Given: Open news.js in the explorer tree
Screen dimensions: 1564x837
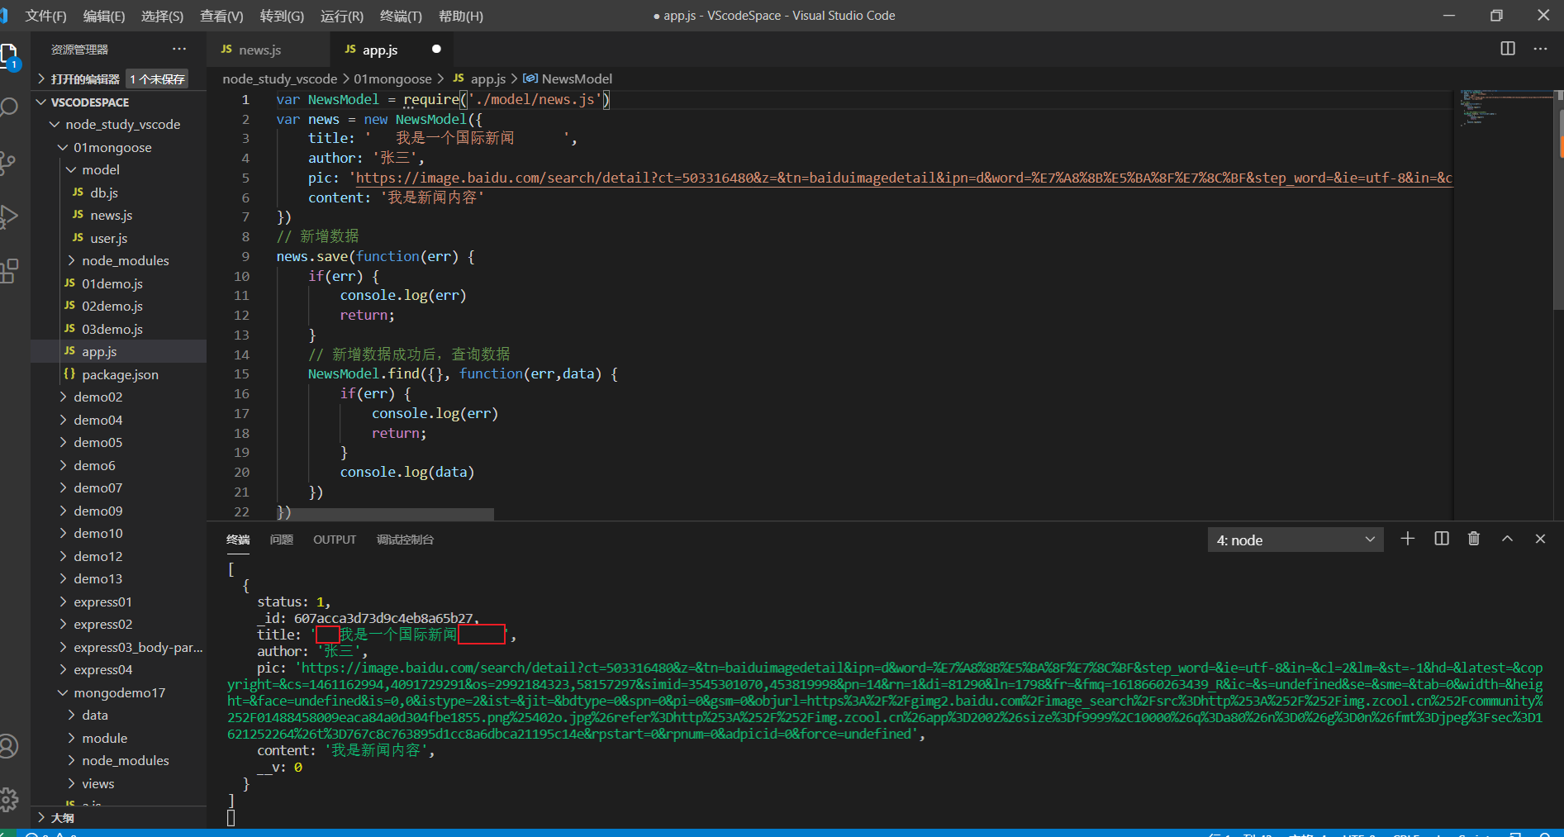Looking at the screenshot, I should pos(119,215).
